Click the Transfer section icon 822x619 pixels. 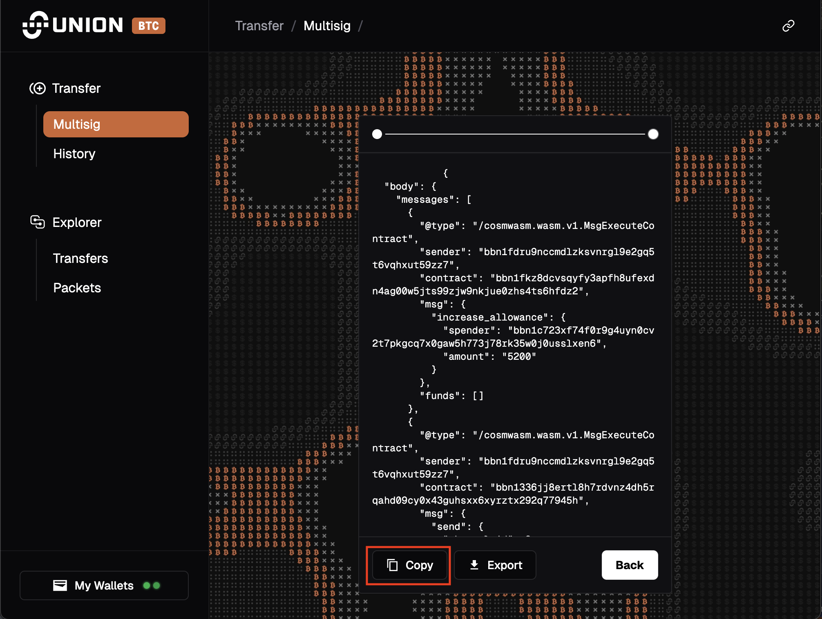(38, 88)
